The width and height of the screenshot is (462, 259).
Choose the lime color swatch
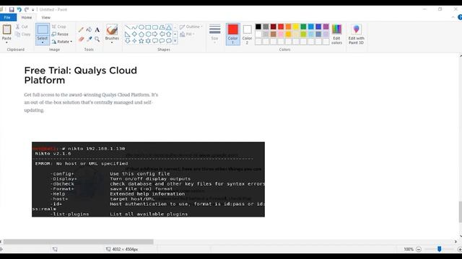[x=303, y=35]
